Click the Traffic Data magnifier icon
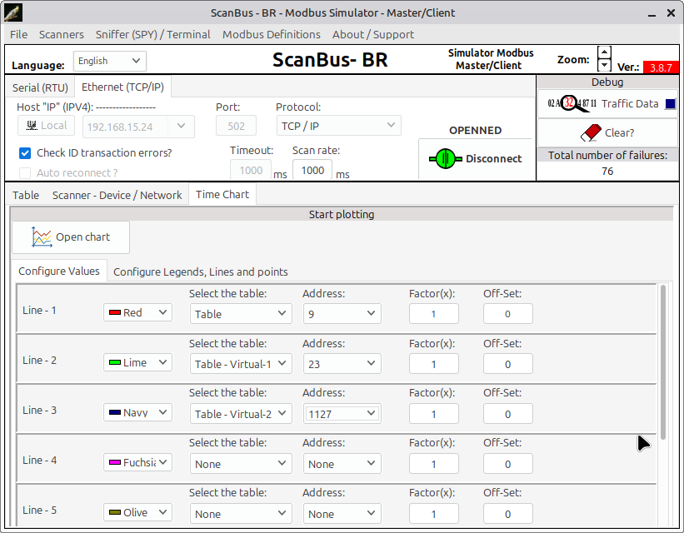This screenshot has height=533, width=684. [568, 102]
